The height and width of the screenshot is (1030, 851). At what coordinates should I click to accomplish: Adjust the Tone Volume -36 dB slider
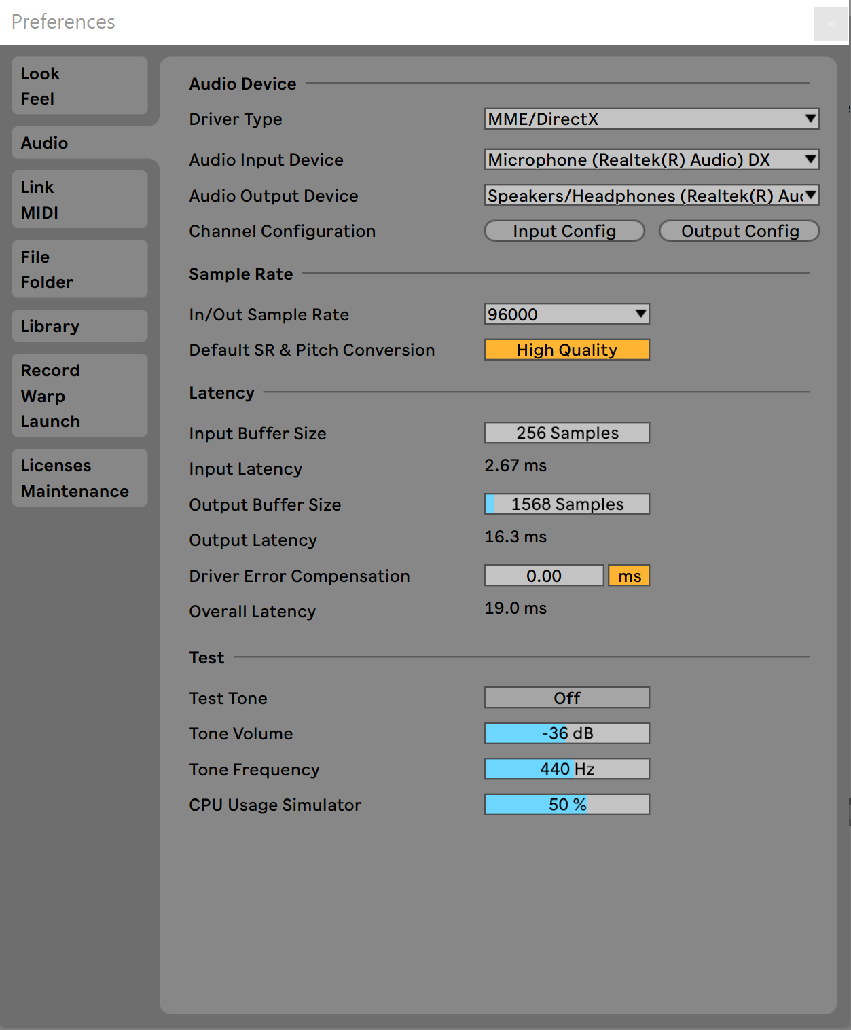coord(566,733)
